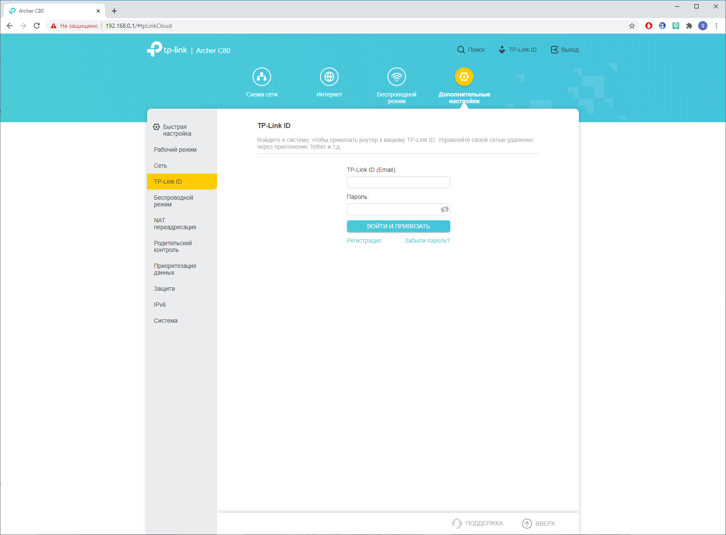Click the Забыли пароль? link
This screenshot has width=726, height=535.
pos(427,241)
